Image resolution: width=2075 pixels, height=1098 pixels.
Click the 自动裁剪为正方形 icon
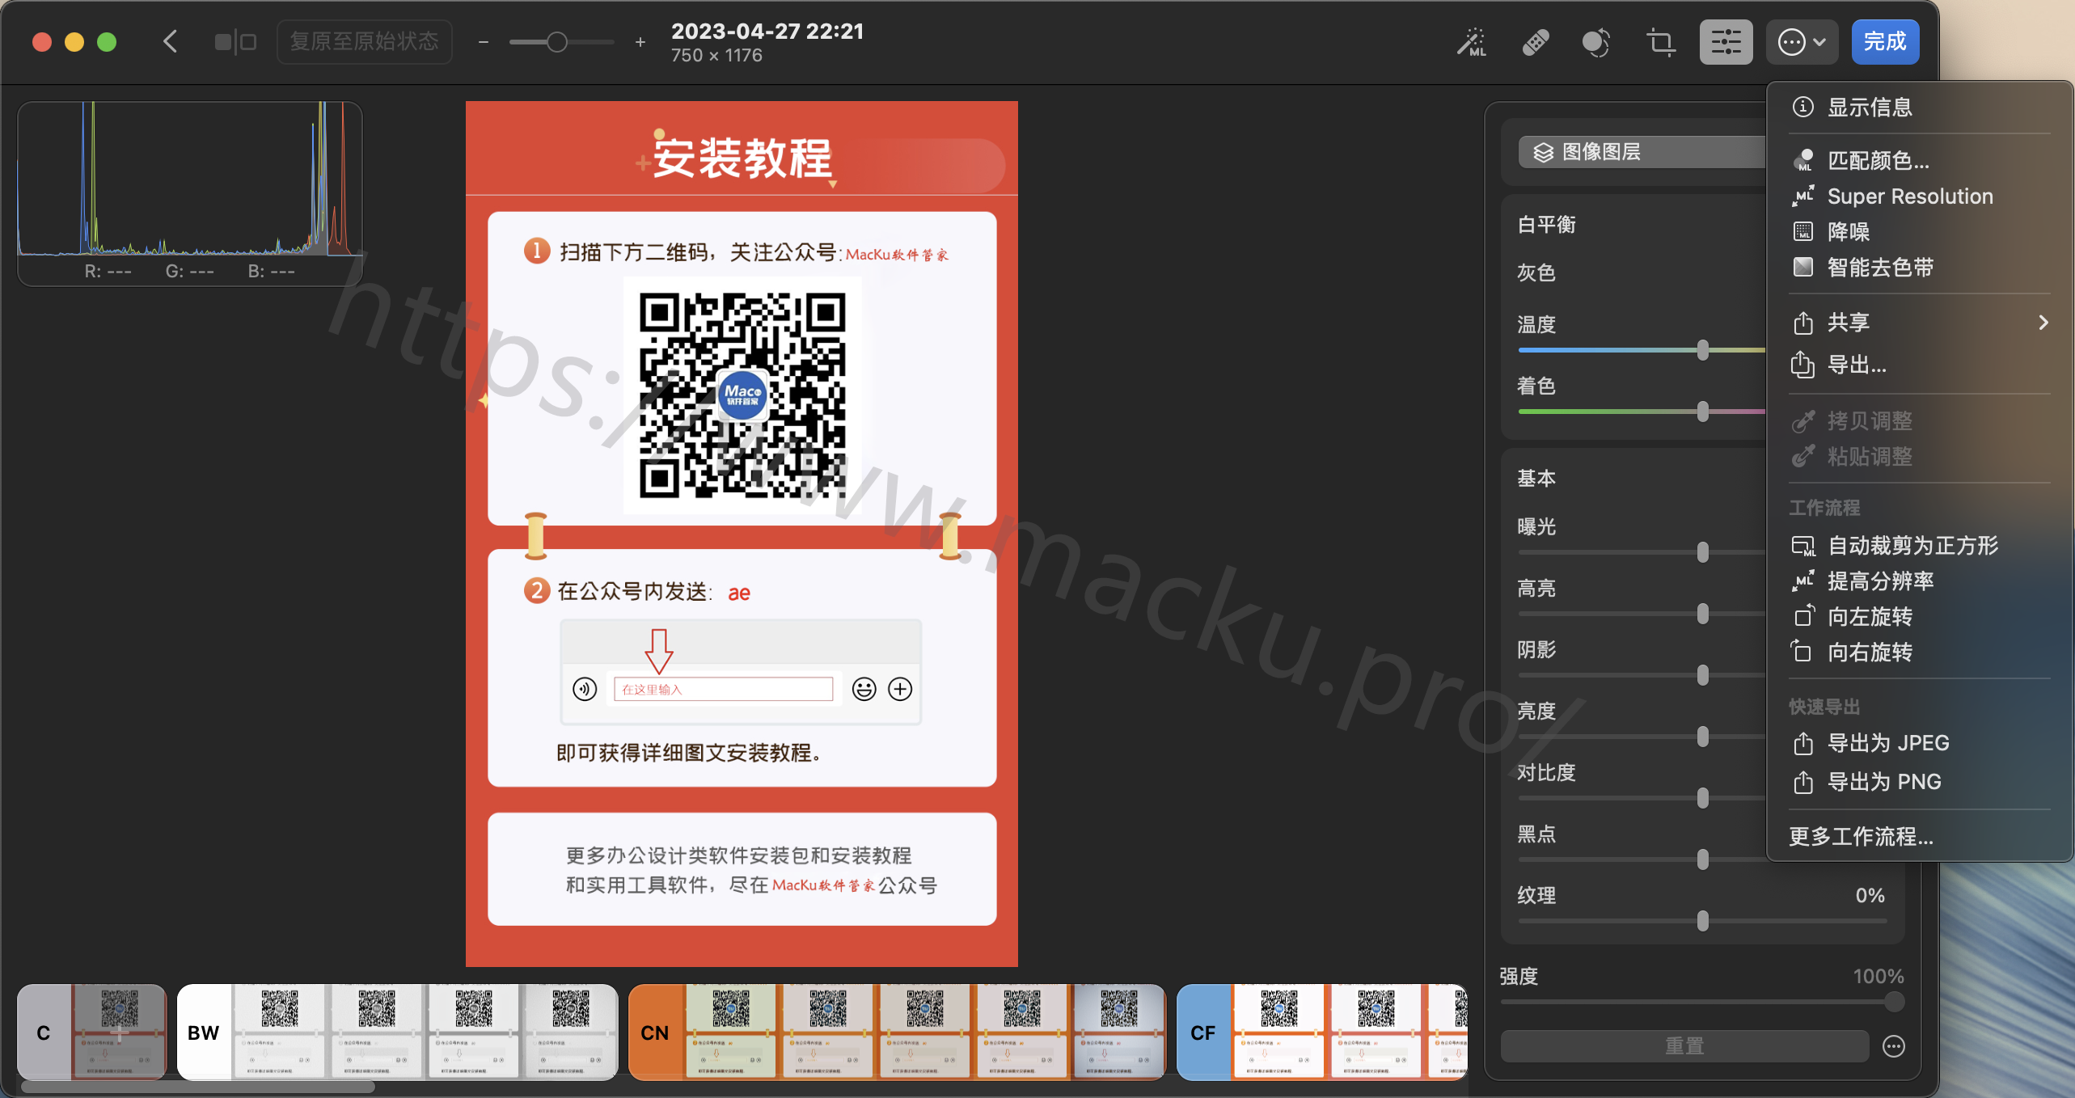[x=1802, y=547]
